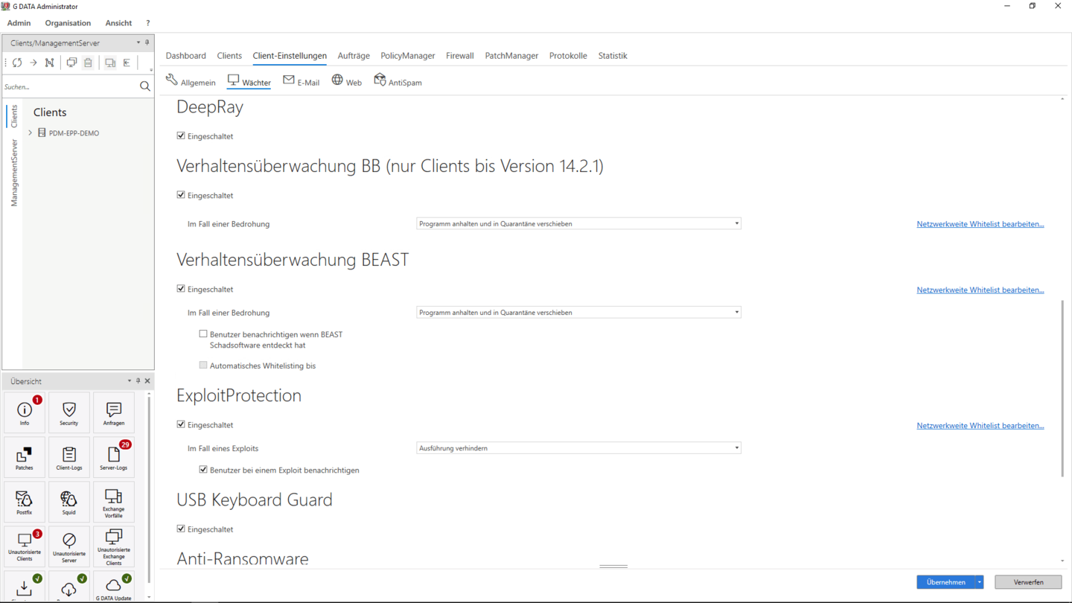Click the delete trash can toolbar icon

tap(88, 63)
